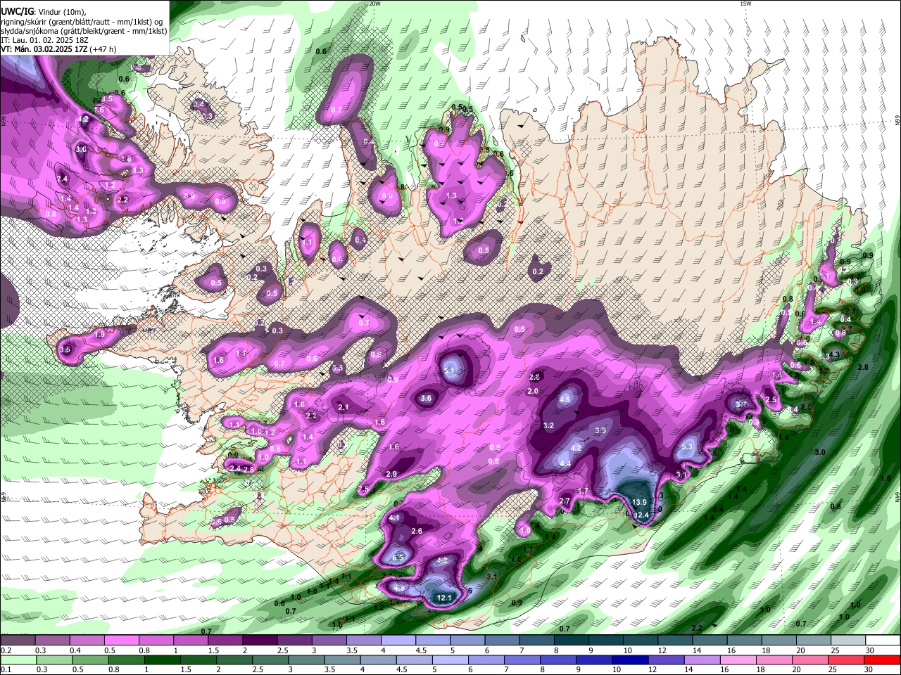Viewport: 901px width, 675px height.
Task: Pick the dark blue 10 swatch in bottom legend
Action: 630,660
